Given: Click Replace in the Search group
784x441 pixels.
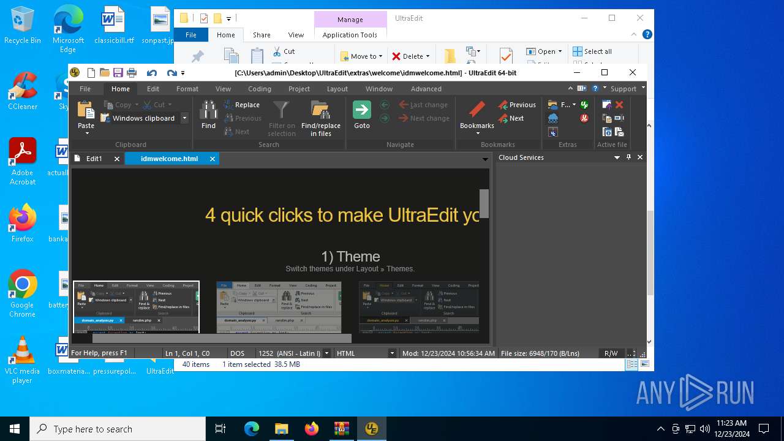Looking at the screenshot, I should pyautogui.click(x=242, y=105).
